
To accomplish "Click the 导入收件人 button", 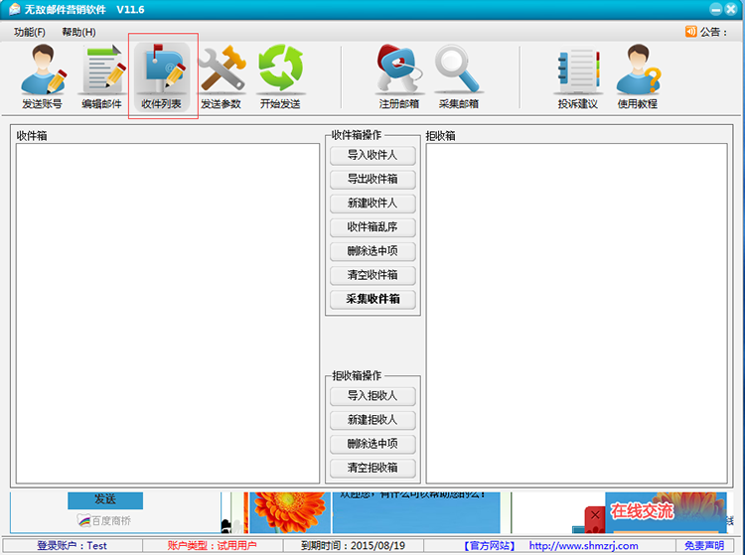I will point(372,155).
